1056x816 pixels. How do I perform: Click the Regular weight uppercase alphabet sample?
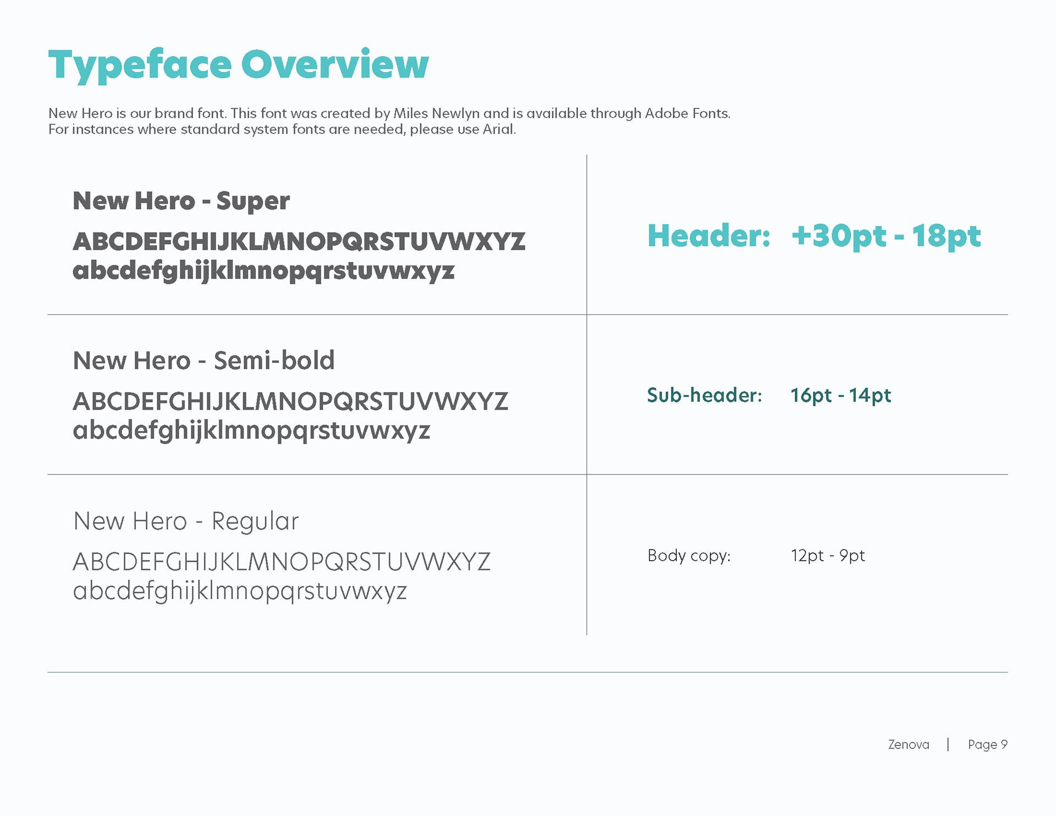point(282,562)
